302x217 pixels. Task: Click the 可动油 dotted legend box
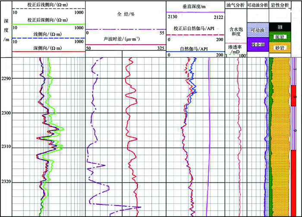(x=258, y=30)
